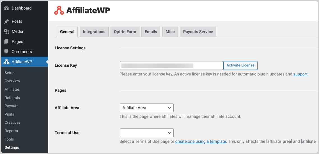Click the Media library icon

pyautogui.click(x=6, y=31)
